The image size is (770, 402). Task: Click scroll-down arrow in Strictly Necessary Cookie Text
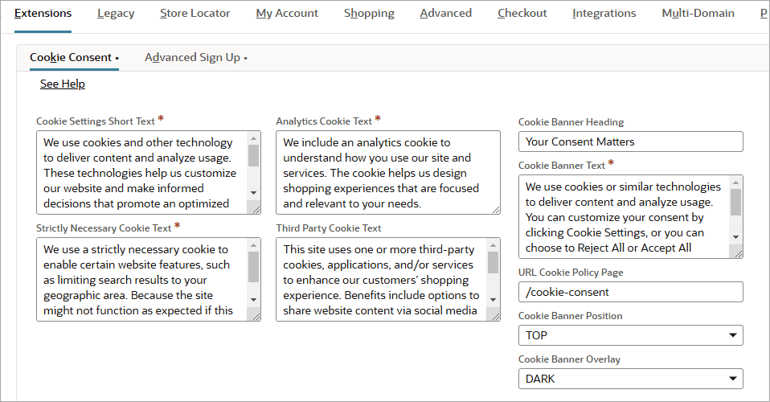pos(253,299)
